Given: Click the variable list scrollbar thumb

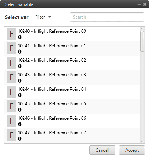Looking at the screenshot, I should [x=142, y=41].
